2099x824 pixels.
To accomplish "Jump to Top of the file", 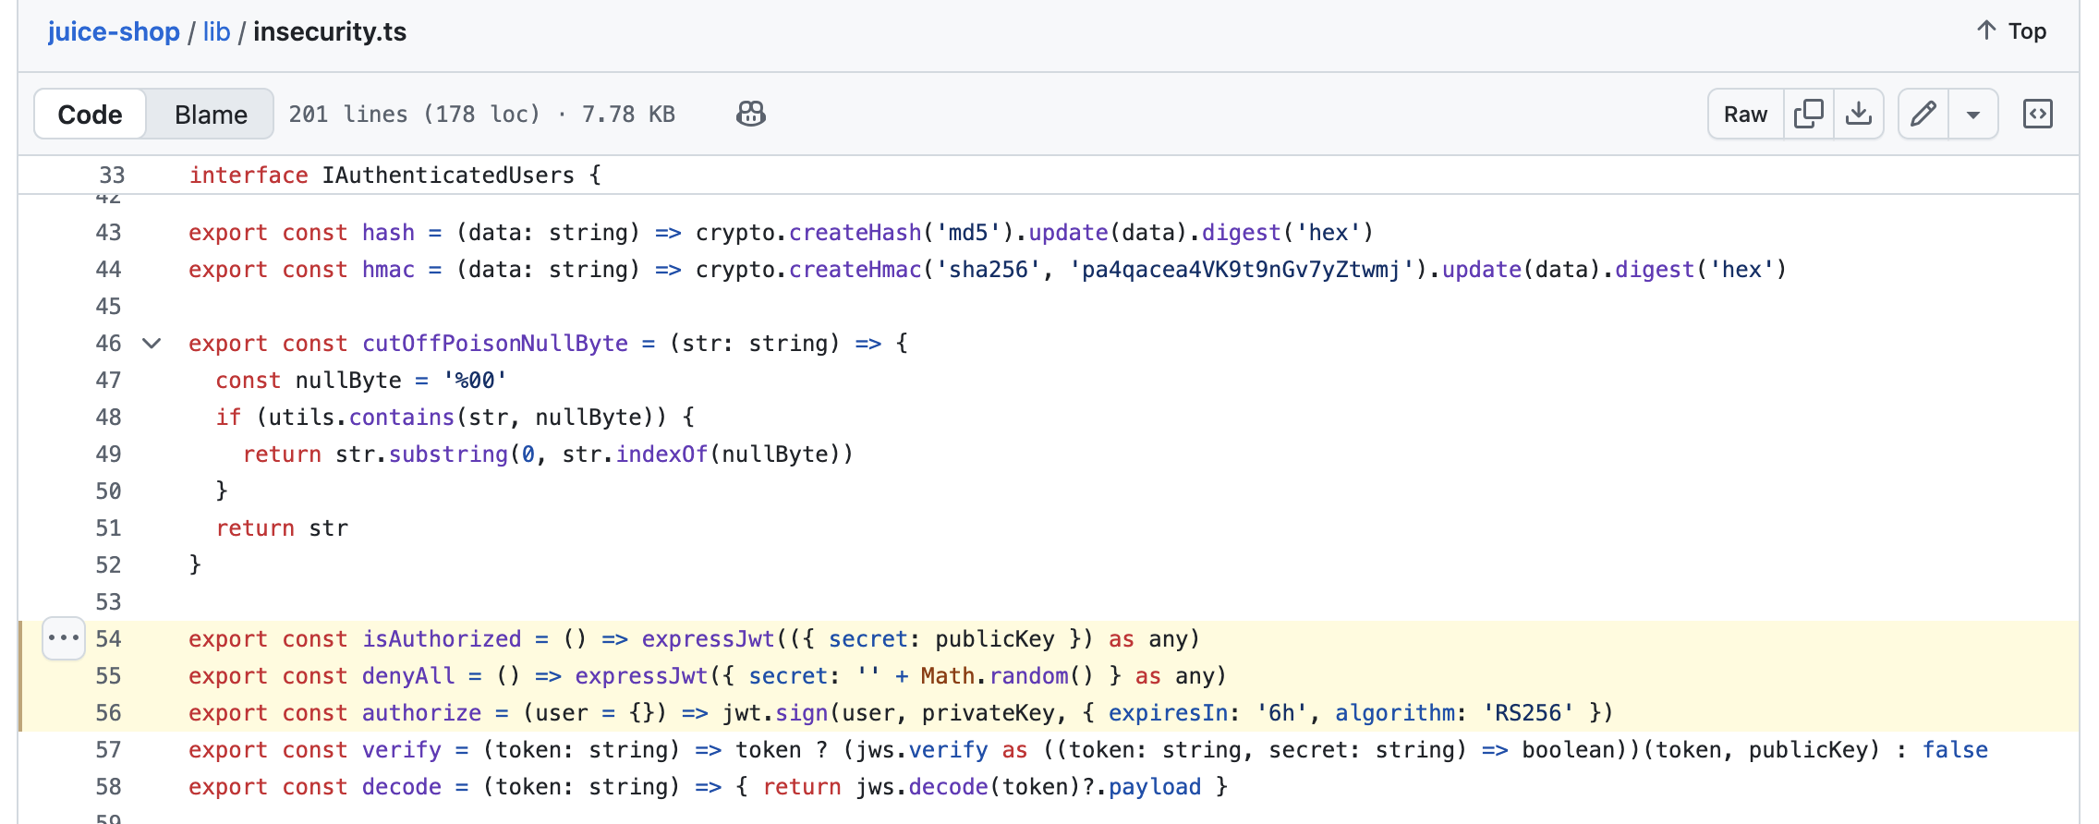I will tap(2026, 31).
